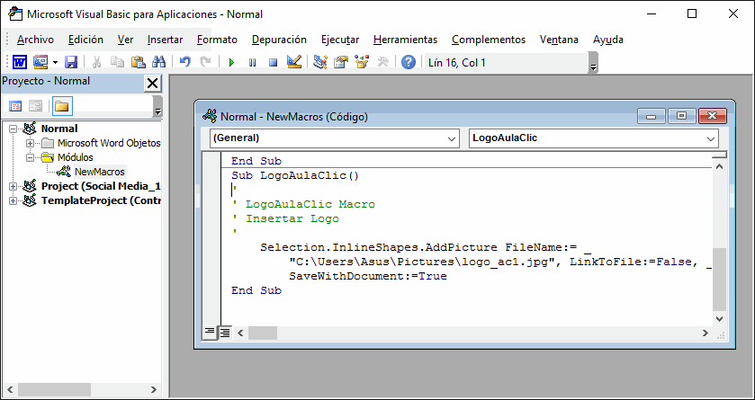The height and width of the screenshot is (400, 755).
Task: Open the Ayuda menu
Action: pyautogui.click(x=608, y=40)
